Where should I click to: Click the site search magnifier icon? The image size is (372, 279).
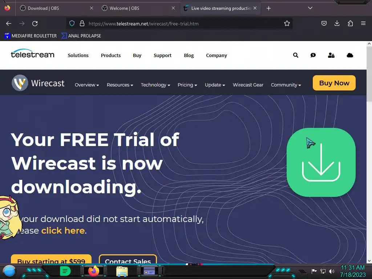296,55
